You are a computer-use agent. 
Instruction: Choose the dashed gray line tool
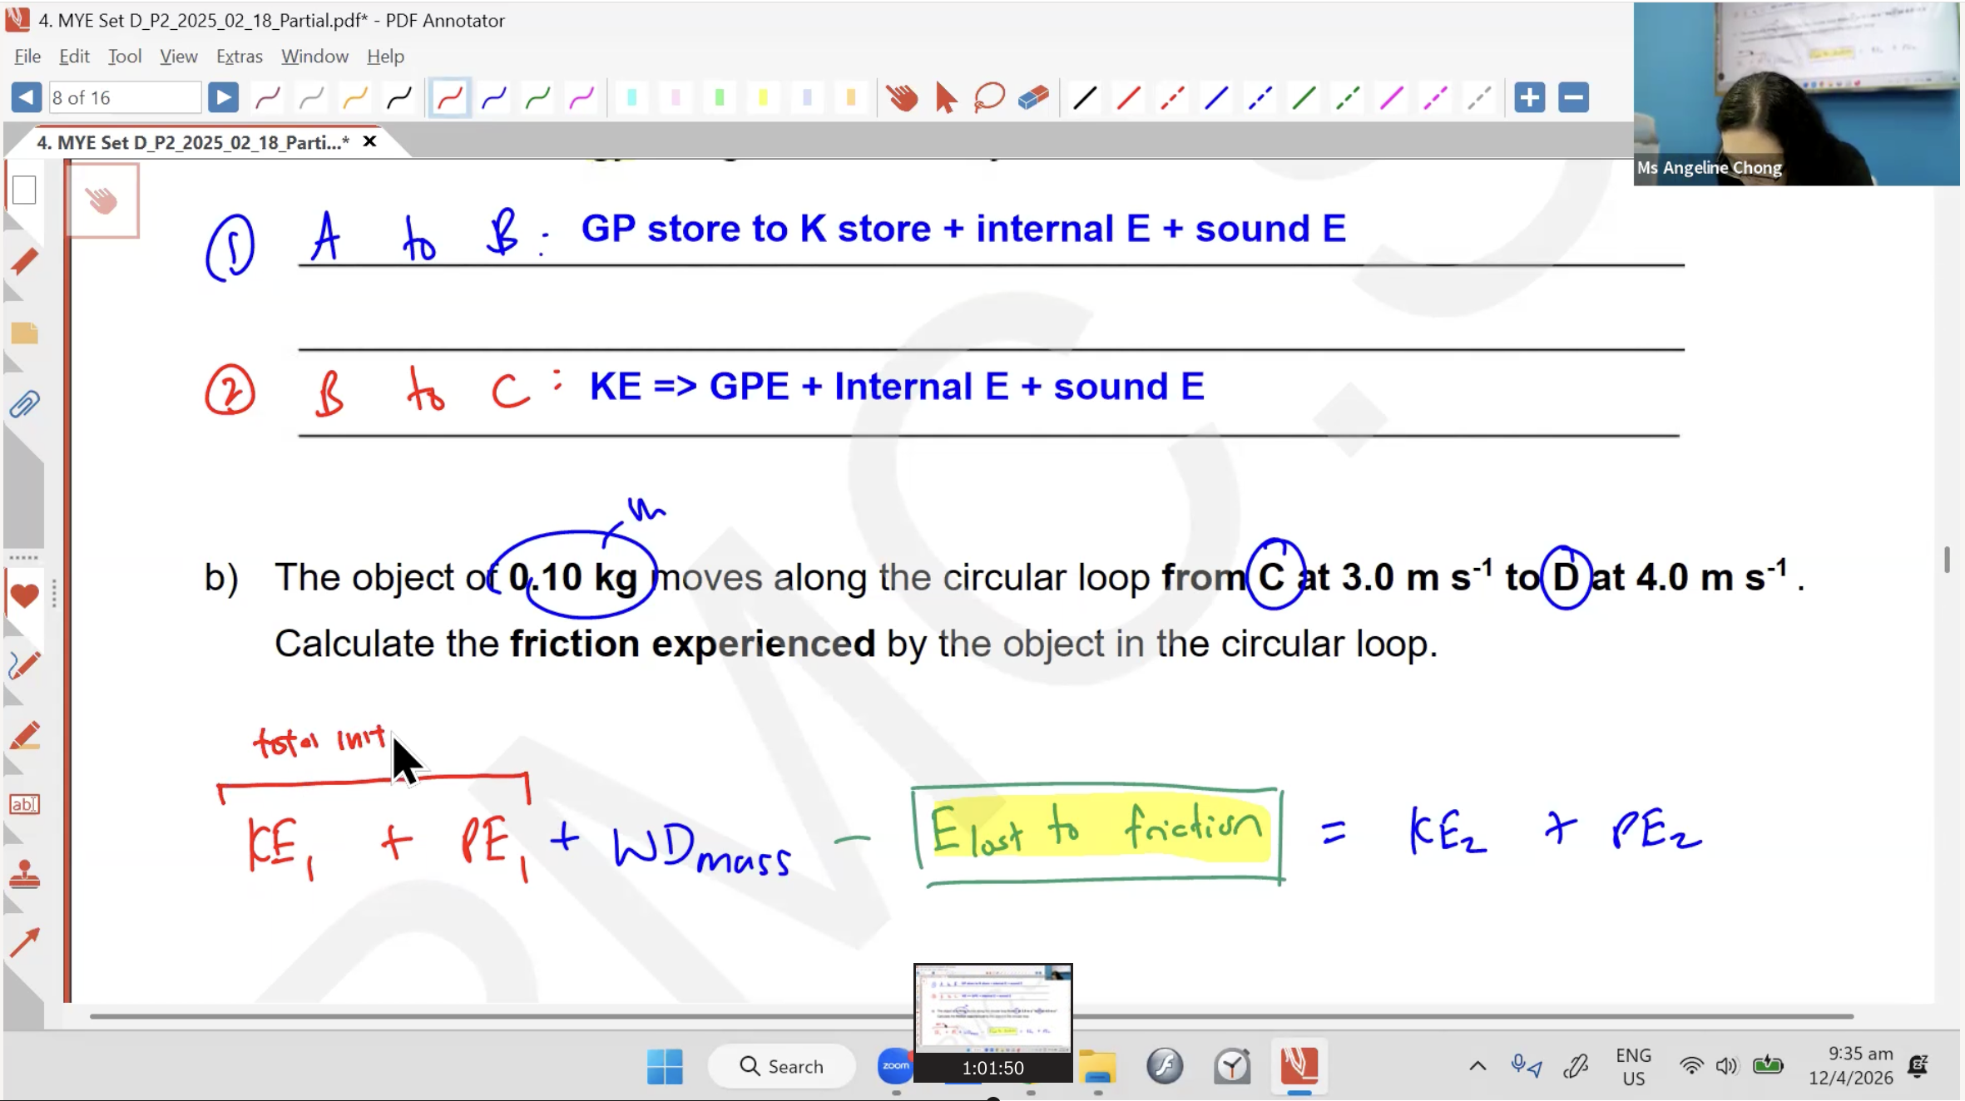pos(1479,98)
